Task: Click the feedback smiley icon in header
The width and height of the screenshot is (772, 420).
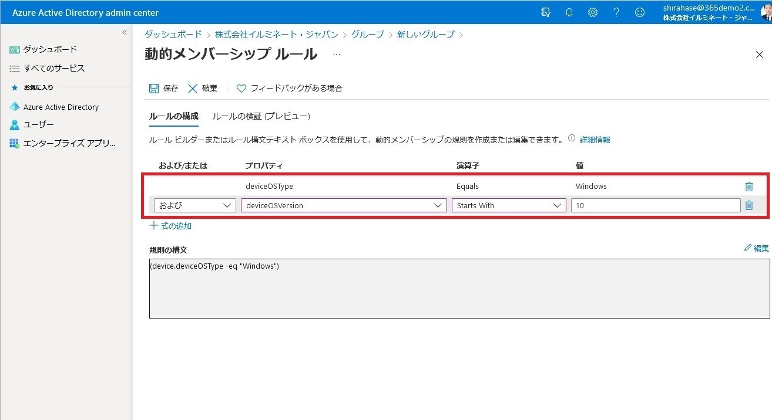Action: pyautogui.click(x=640, y=12)
